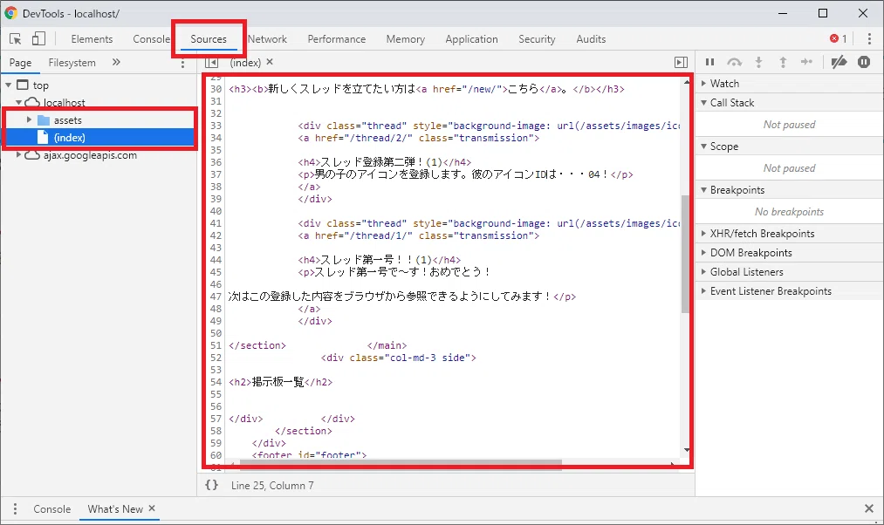The width and height of the screenshot is (884, 525).
Task: Open the Performance tab
Action: (x=337, y=39)
